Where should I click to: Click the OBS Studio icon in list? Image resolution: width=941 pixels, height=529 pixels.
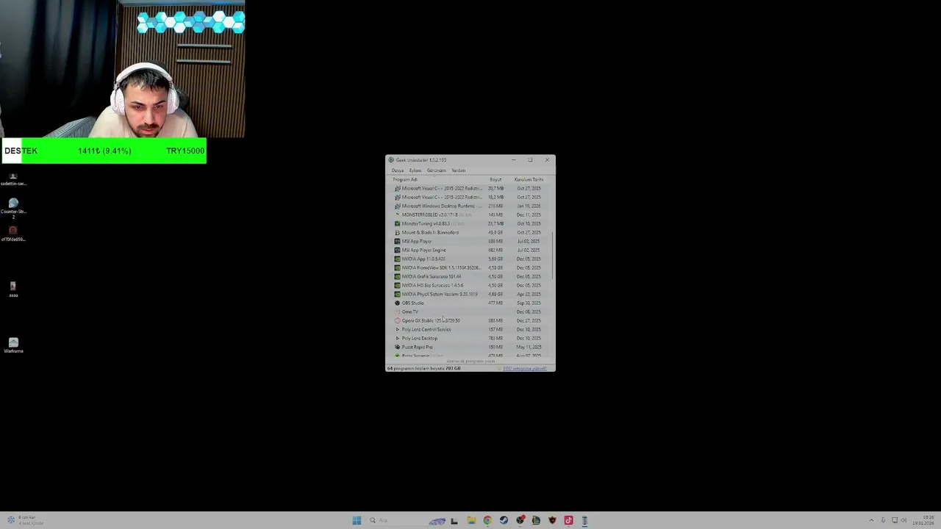[x=398, y=303]
